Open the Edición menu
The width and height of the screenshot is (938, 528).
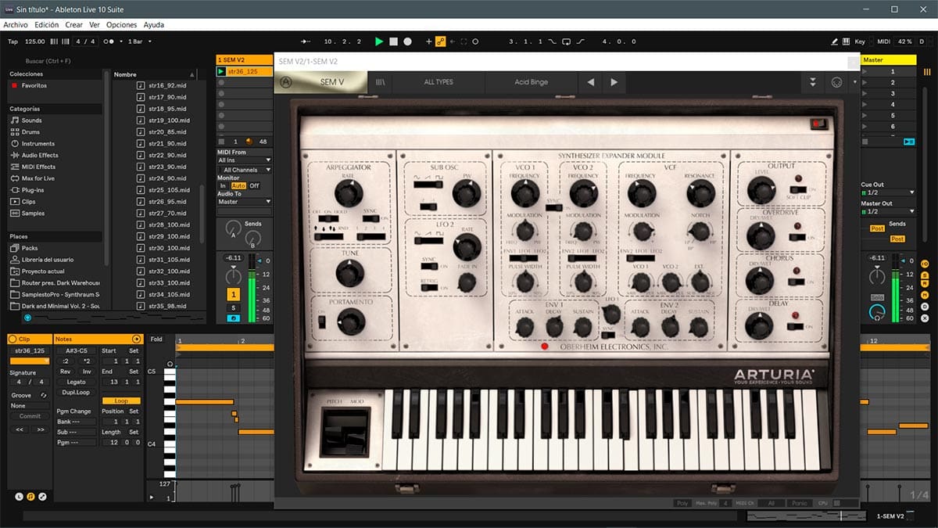47,25
